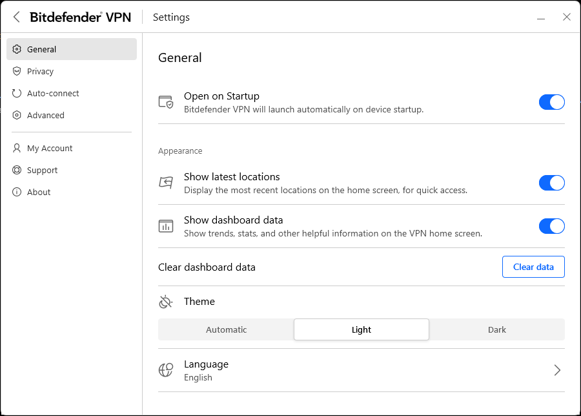Click the Advanced hexagon icon in sidebar

17,116
